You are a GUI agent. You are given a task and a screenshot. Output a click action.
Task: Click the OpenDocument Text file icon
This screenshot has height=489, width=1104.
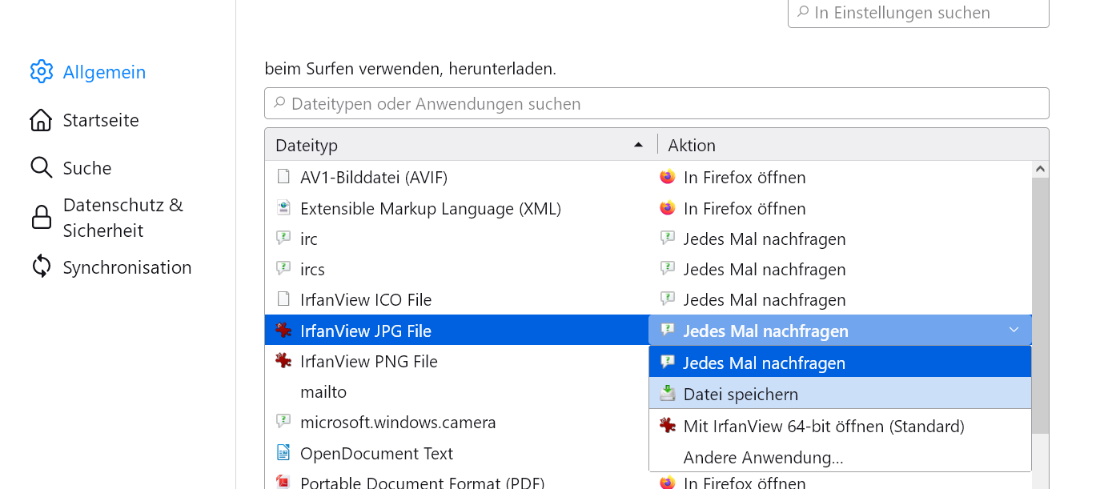coord(283,453)
